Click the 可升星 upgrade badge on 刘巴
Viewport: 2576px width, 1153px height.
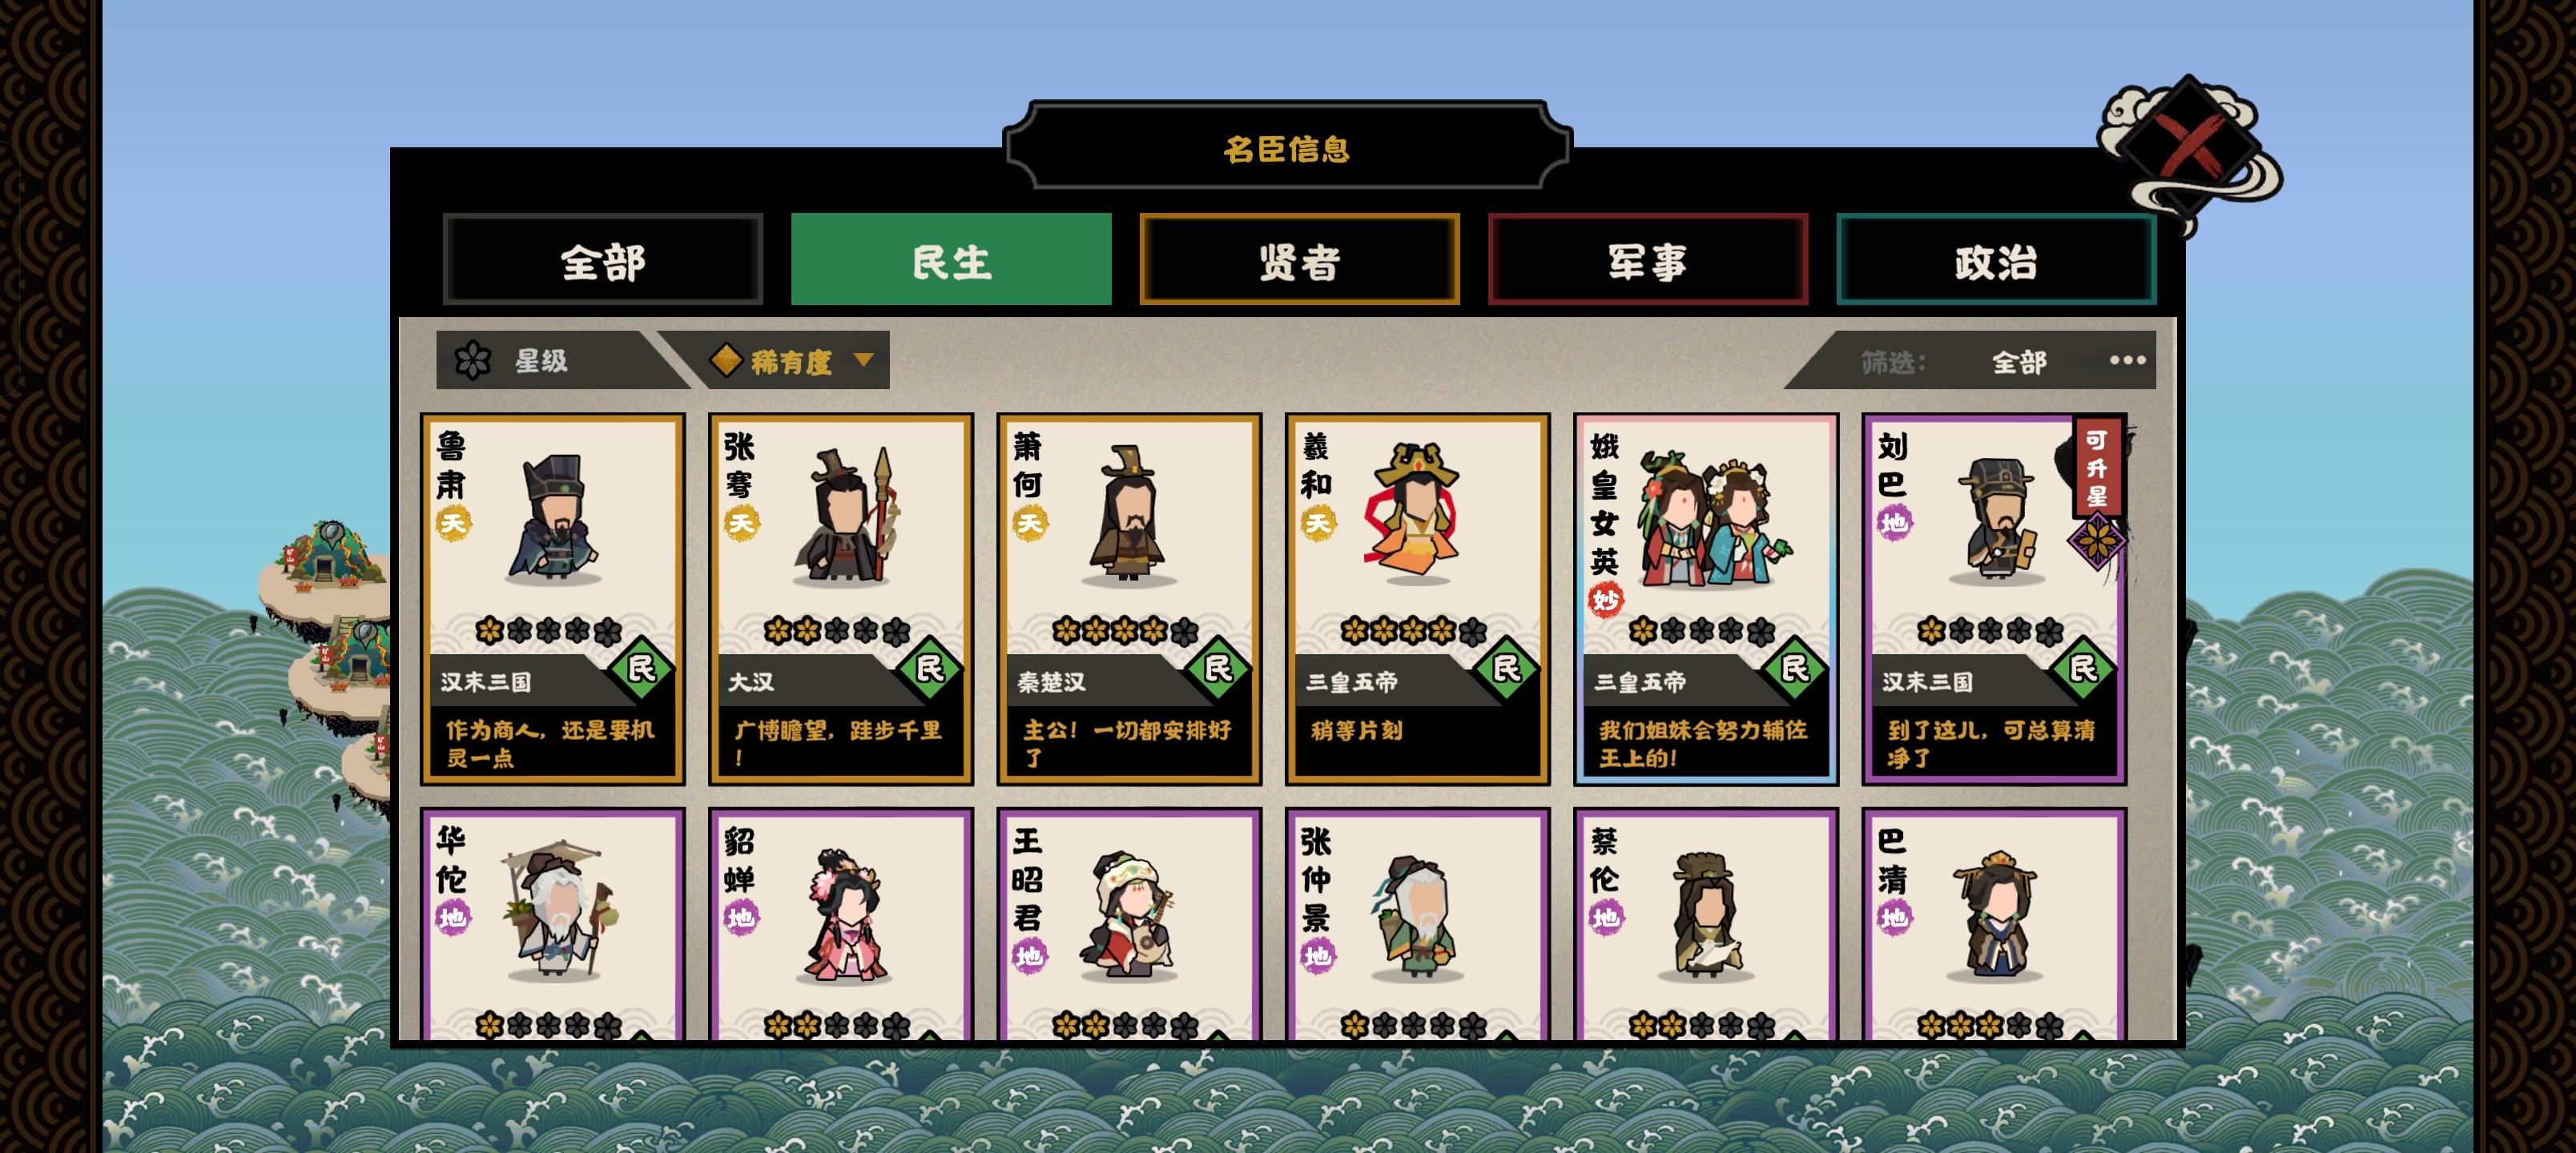click(2098, 466)
